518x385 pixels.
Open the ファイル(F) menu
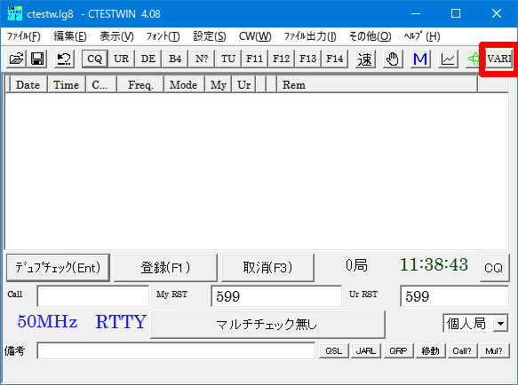24,36
